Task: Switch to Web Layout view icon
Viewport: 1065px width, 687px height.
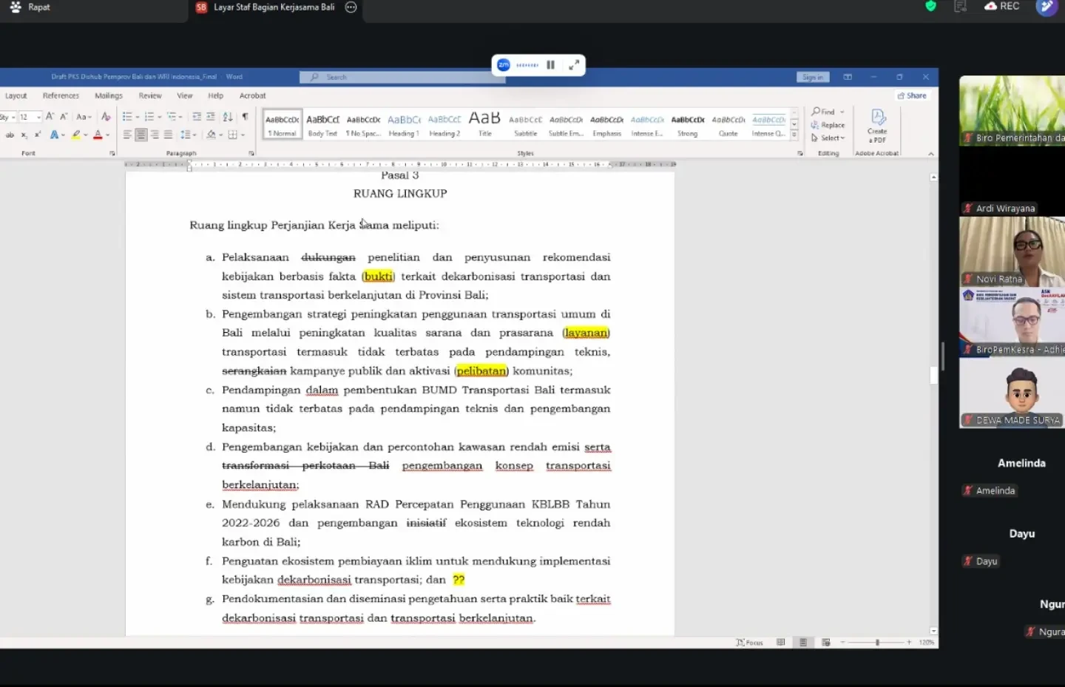Action: [x=826, y=642]
